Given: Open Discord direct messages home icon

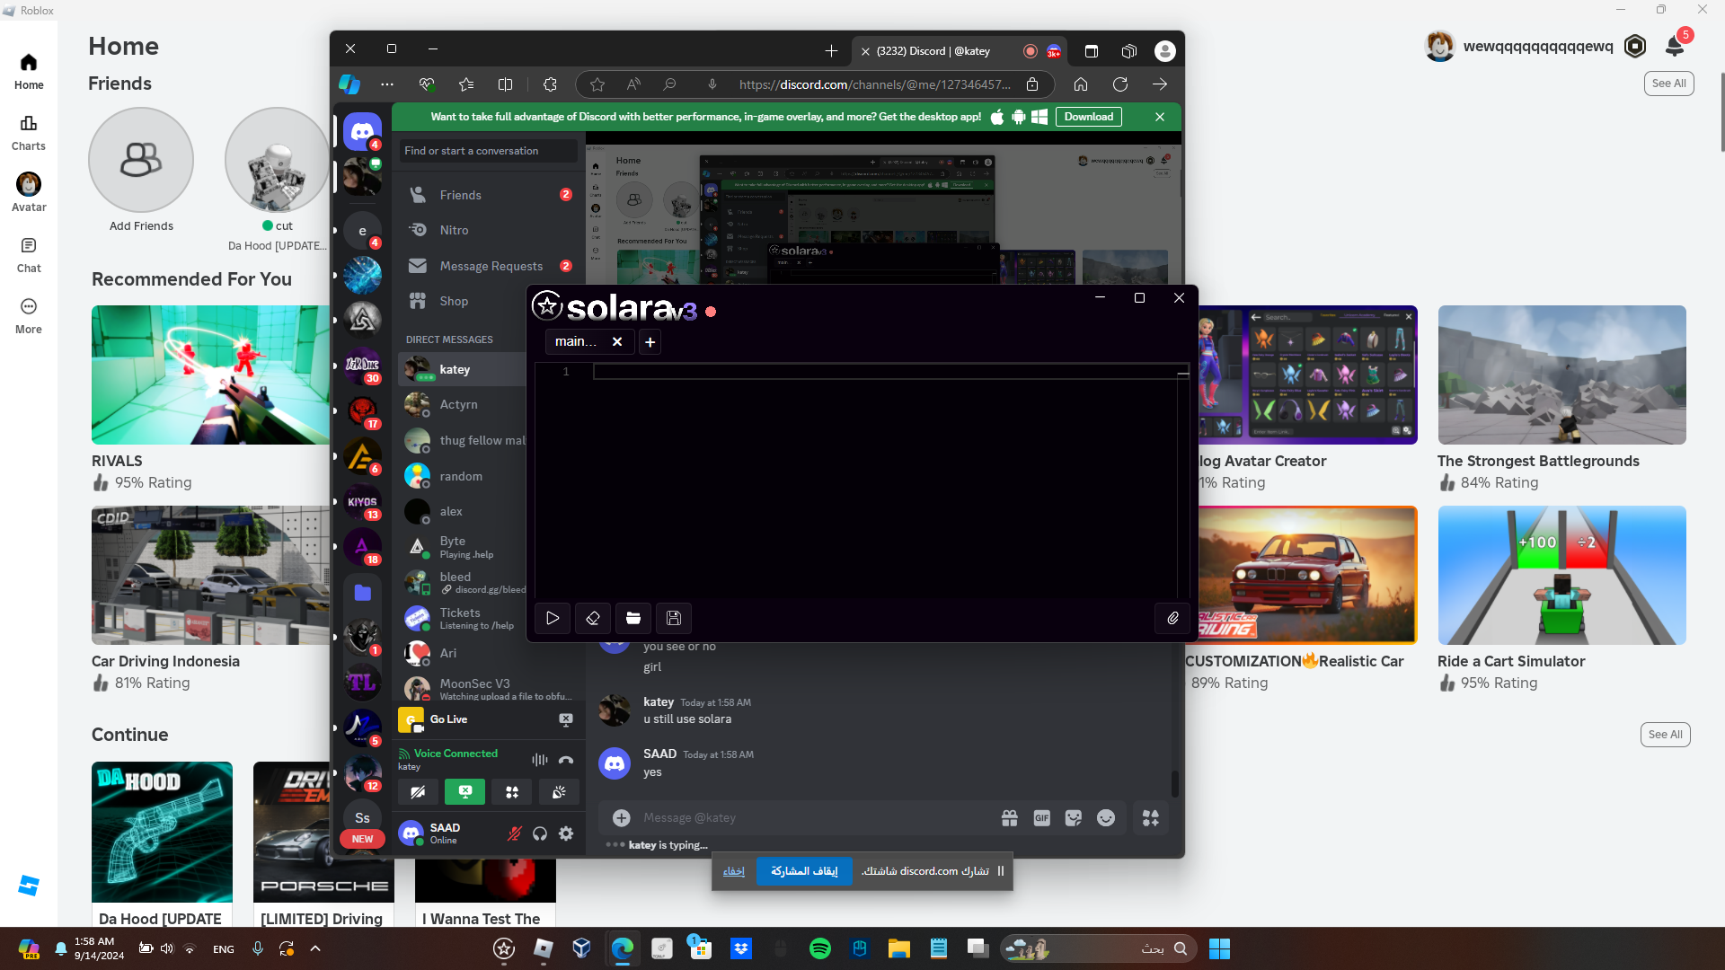Looking at the screenshot, I should pos(362,132).
